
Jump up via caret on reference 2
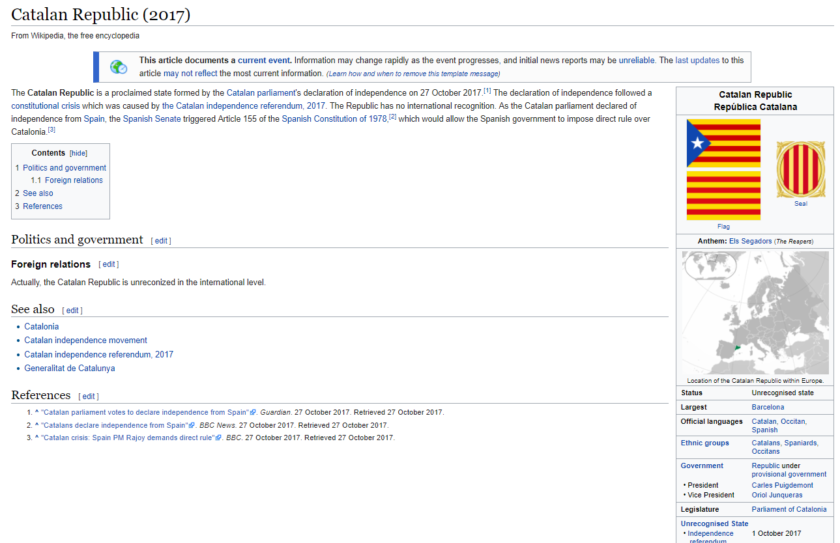click(x=37, y=426)
